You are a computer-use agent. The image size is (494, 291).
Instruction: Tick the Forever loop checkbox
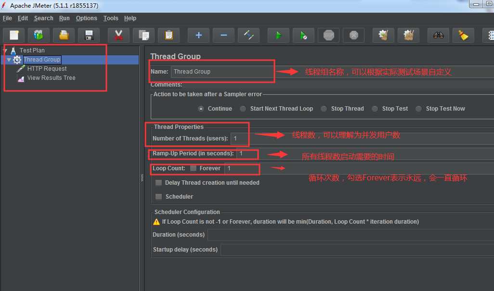coord(193,168)
